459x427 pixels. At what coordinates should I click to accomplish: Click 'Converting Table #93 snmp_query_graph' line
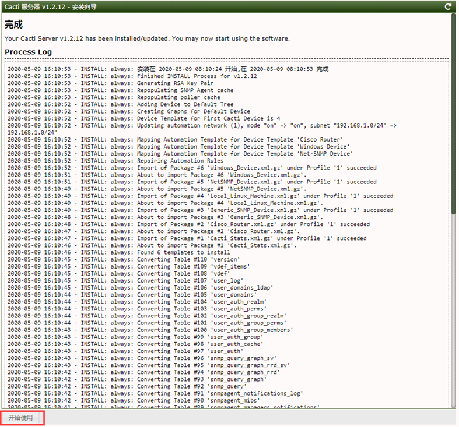(x=137, y=379)
